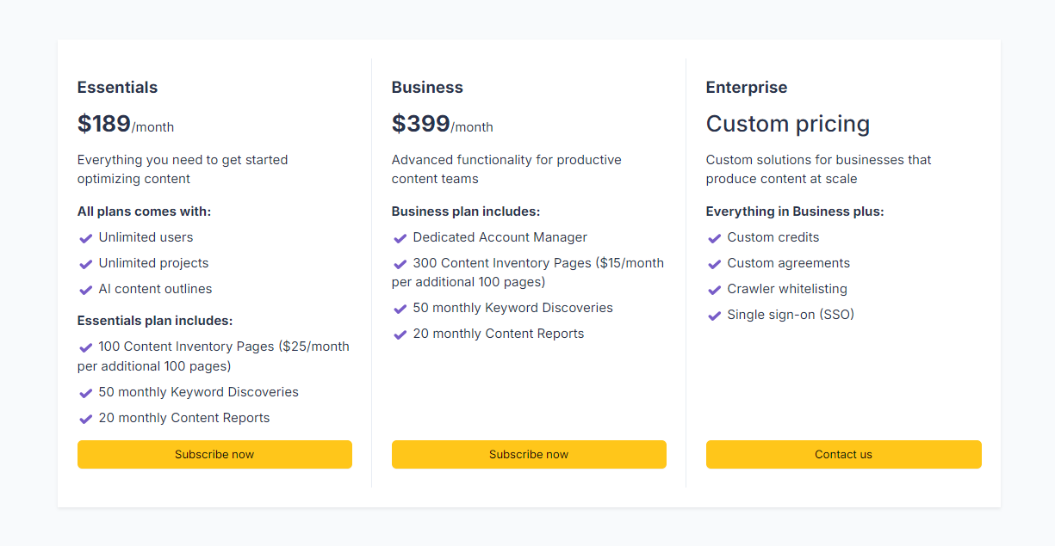This screenshot has width=1055, height=546.
Task: Click the checkmark beside Custom agreements
Action: click(x=714, y=264)
